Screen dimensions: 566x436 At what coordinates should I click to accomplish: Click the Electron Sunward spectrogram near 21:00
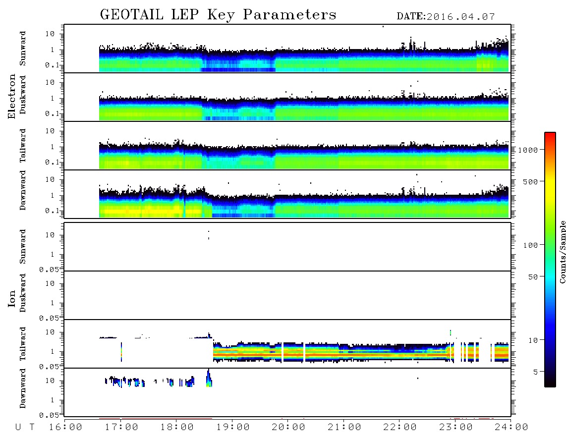pyautogui.click(x=344, y=59)
